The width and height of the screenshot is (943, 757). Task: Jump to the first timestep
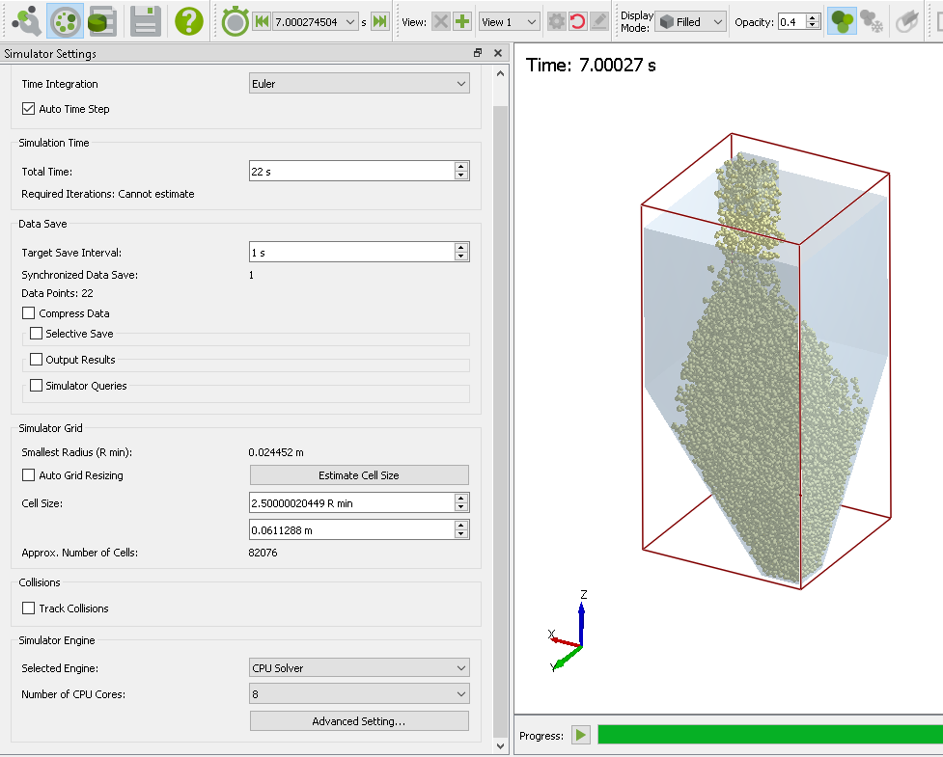(261, 21)
